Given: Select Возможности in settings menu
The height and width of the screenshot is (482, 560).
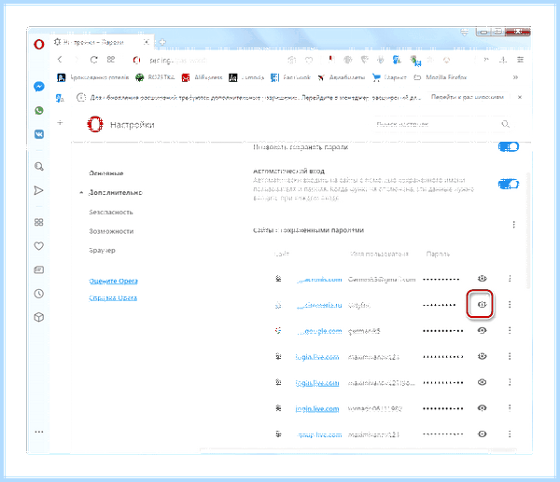Looking at the screenshot, I should click(111, 231).
